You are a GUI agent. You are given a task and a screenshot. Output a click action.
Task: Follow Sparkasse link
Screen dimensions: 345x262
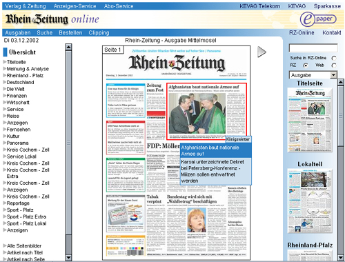point(327,6)
